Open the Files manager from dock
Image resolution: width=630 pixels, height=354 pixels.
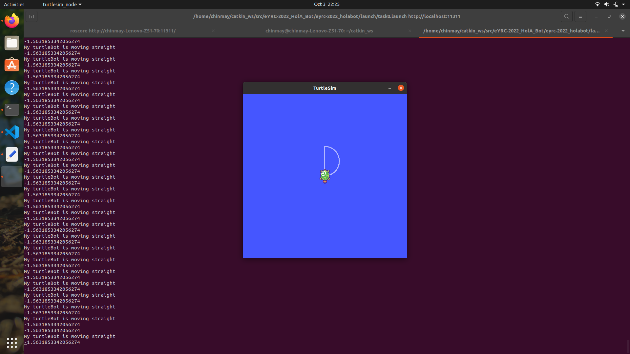pos(12,43)
